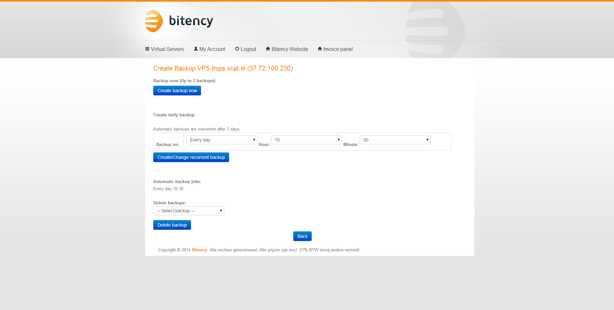Open the Invoice panel nav link
Screen dimensions: 614x310
point(338,49)
